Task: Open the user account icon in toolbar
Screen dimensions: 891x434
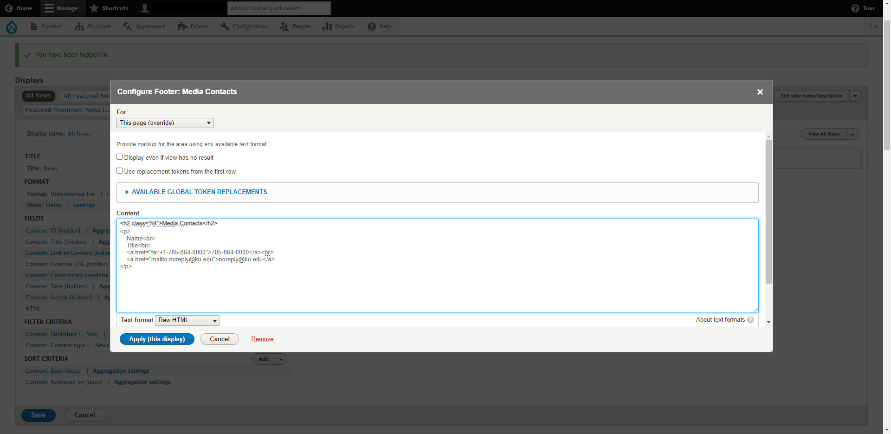Action: point(145,8)
